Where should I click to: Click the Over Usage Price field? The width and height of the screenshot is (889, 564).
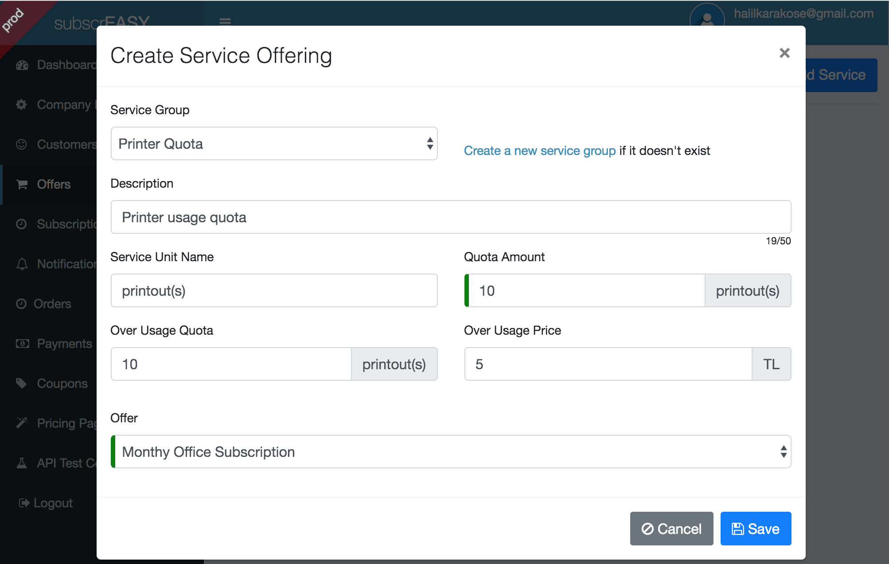[x=608, y=364]
